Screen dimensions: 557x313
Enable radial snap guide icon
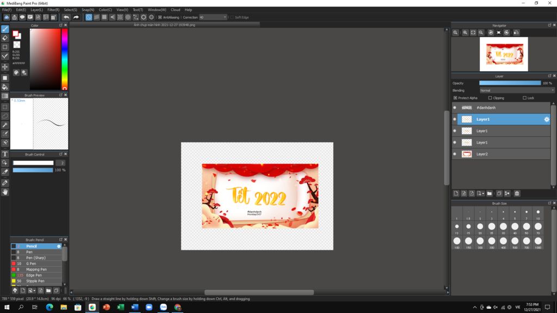pos(120,17)
